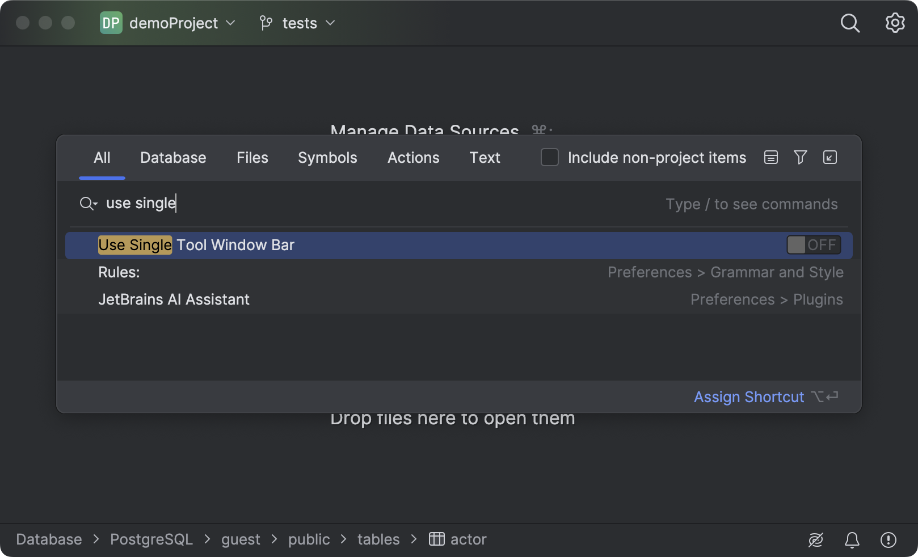The image size is (918, 557).
Task: Open the demoProject project dropdown
Action: pyautogui.click(x=230, y=23)
